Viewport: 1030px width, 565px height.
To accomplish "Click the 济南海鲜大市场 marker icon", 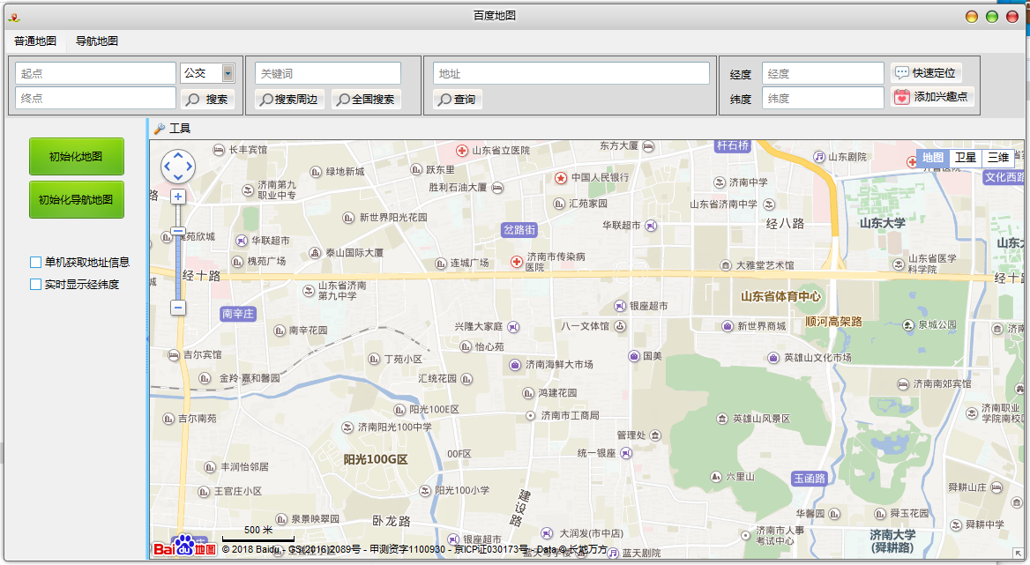I will (x=516, y=364).
